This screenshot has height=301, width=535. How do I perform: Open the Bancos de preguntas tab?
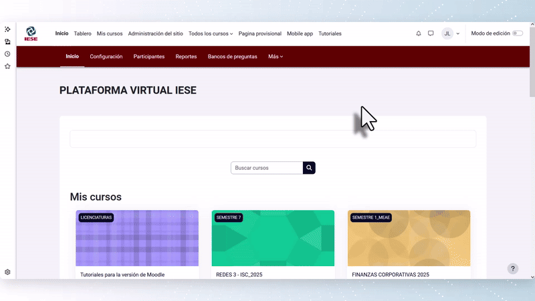tap(232, 57)
